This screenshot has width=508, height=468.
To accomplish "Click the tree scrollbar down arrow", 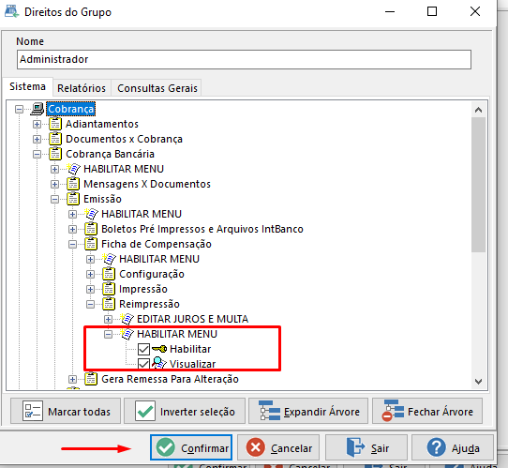I will coord(478,381).
